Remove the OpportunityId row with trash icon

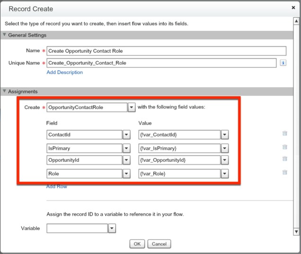point(284,159)
